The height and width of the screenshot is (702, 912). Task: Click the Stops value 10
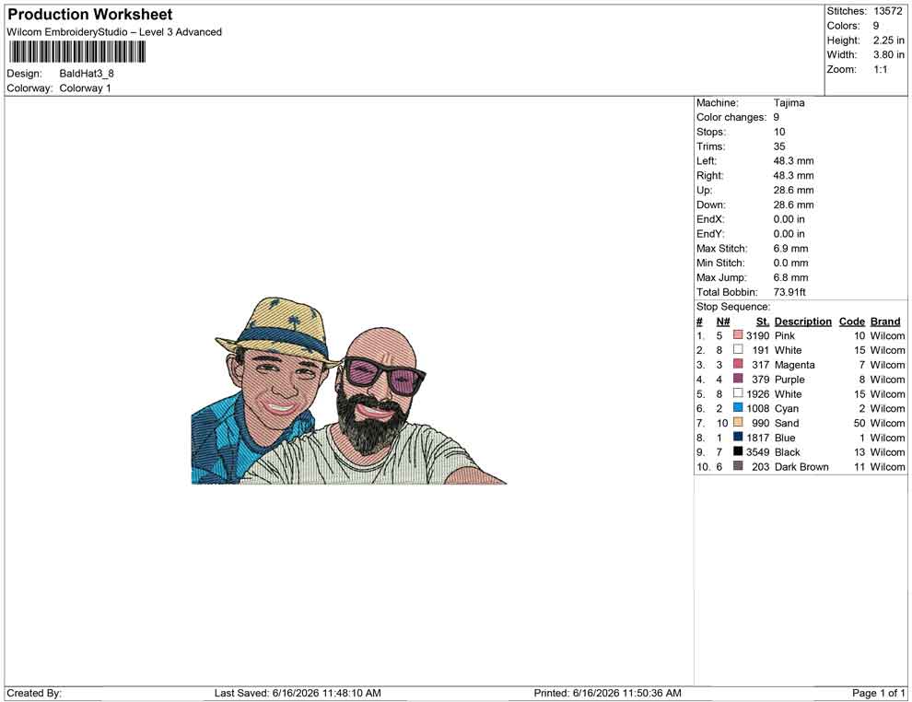pos(779,132)
